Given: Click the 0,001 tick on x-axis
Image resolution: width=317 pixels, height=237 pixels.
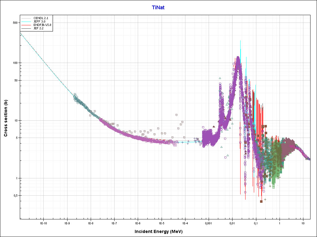Looking at the screenshot, I should coord(208,223).
